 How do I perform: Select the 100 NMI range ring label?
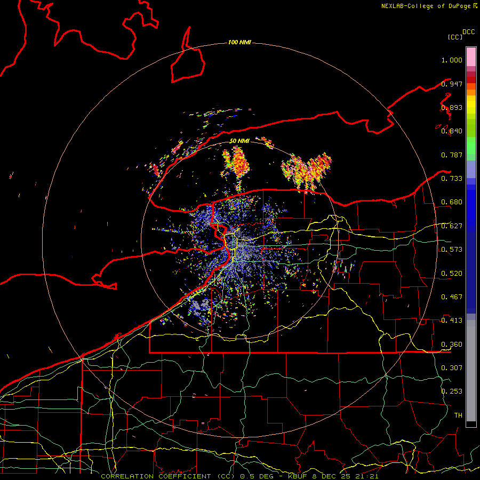tap(239, 42)
